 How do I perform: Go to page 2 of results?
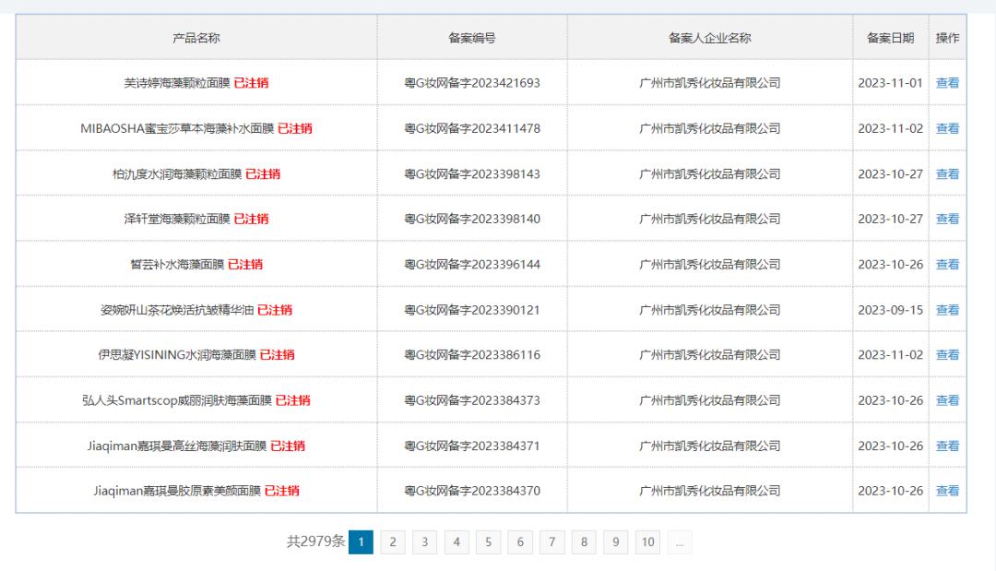(x=393, y=541)
